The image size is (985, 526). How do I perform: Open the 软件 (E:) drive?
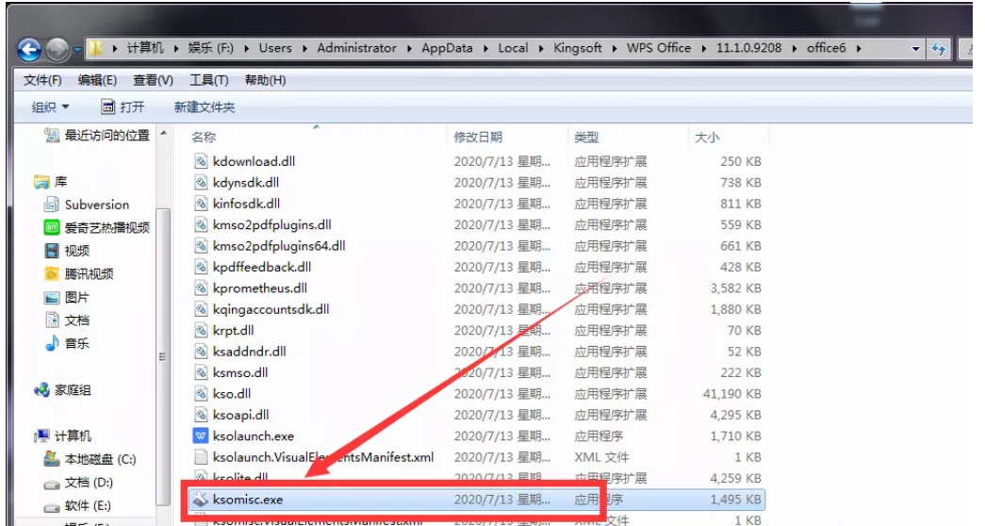[78, 506]
